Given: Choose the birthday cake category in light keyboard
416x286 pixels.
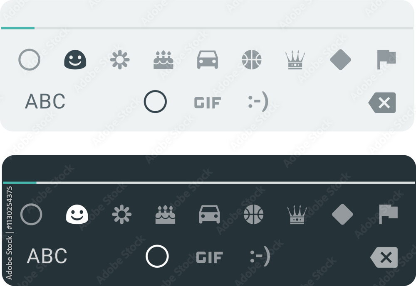Looking at the screenshot, I should click(x=163, y=60).
